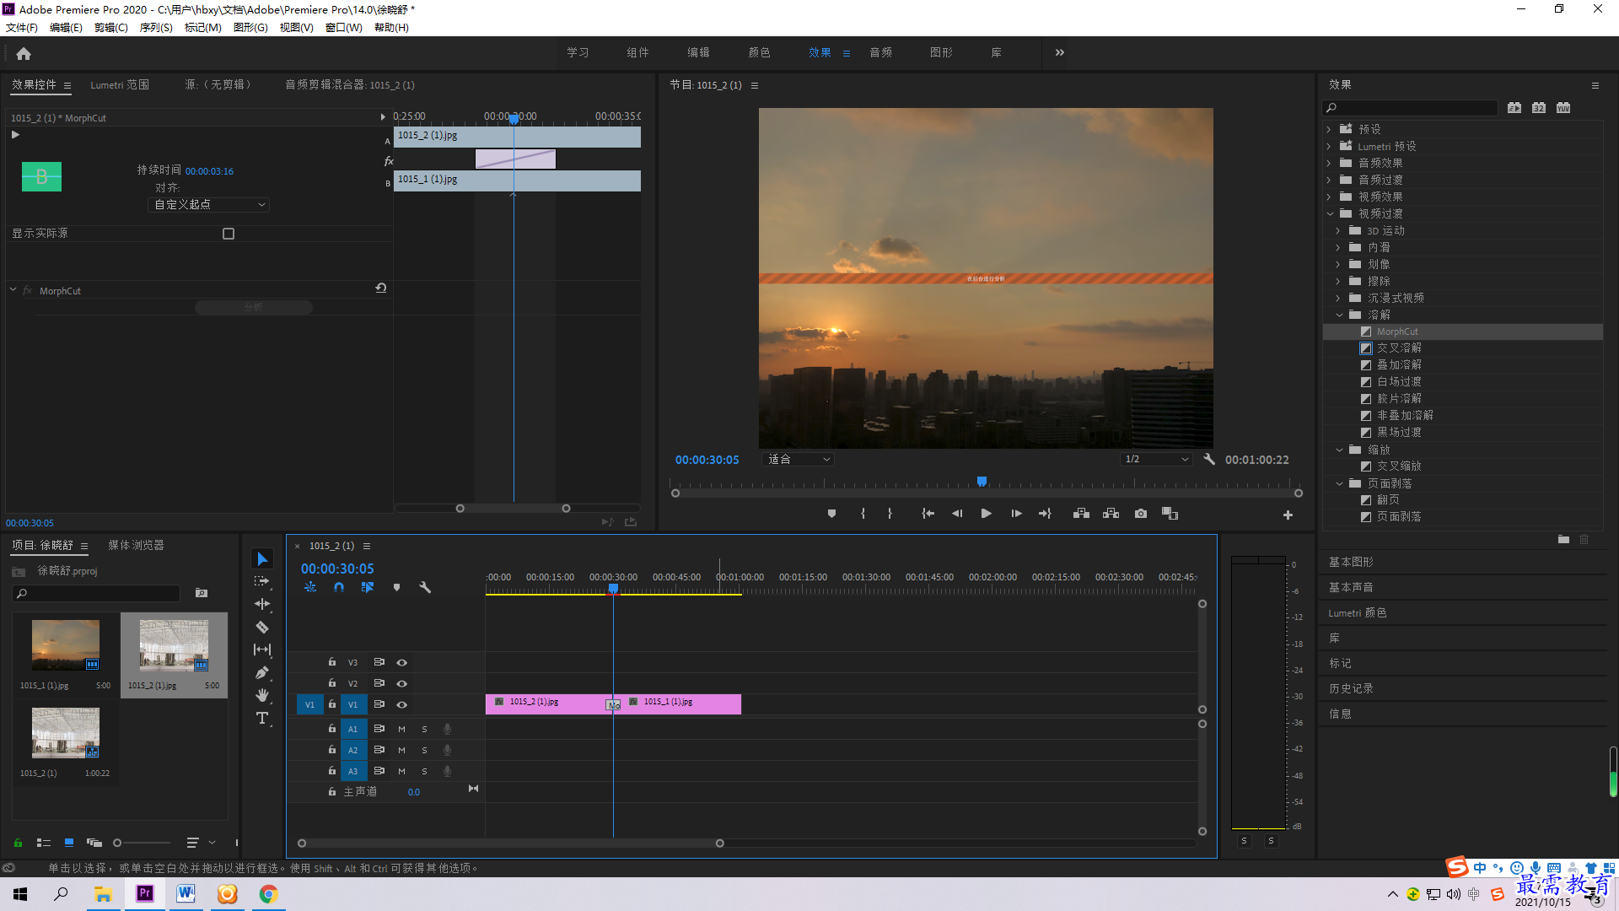Open Lumetri 颜色 panel
This screenshot has height=911, width=1619.
[1358, 613]
